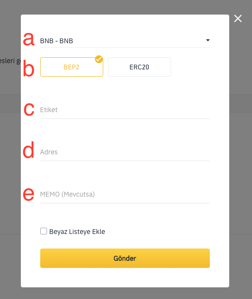The image size is (252, 299).
Task: Close the dialog with the X icon
Action: 238,18
